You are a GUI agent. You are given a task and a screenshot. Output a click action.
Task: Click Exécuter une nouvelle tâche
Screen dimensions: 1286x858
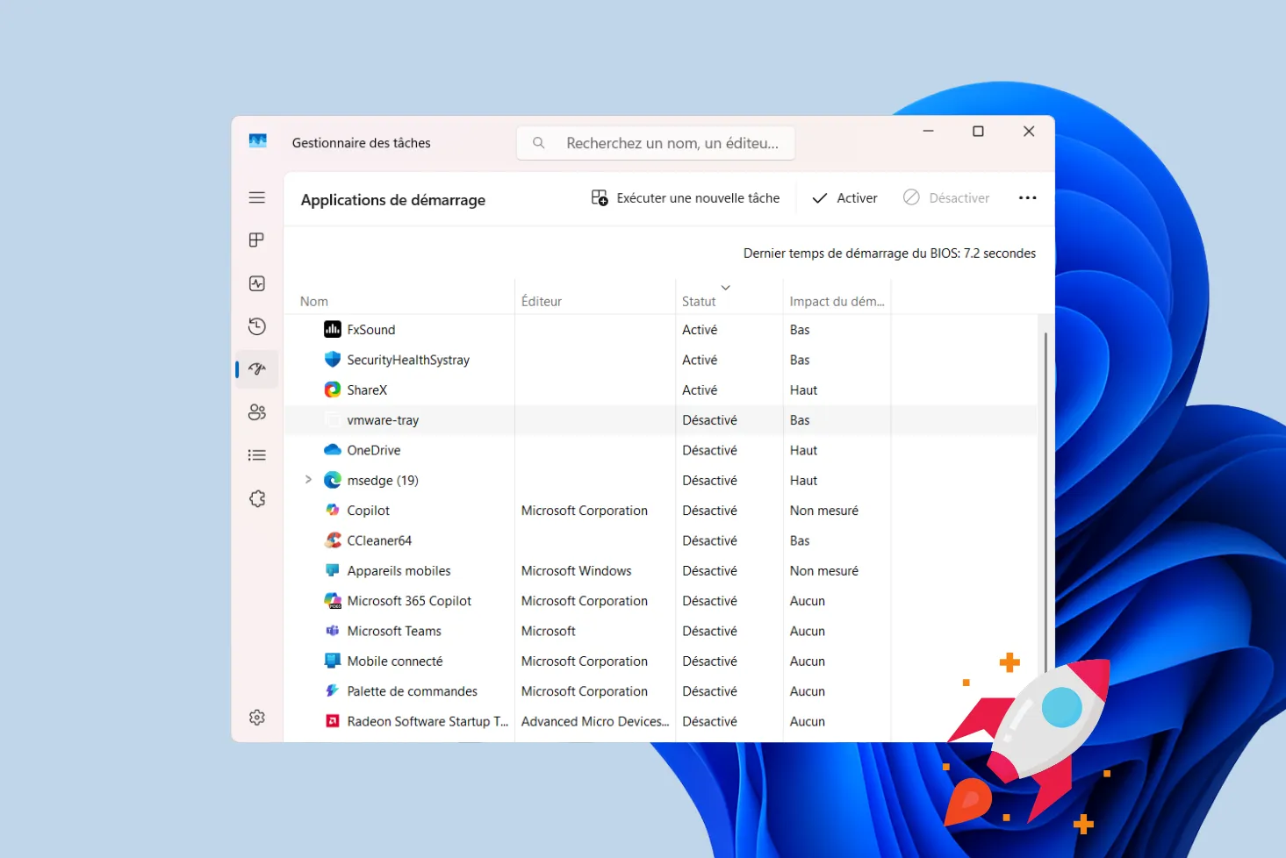coord(686,198)
